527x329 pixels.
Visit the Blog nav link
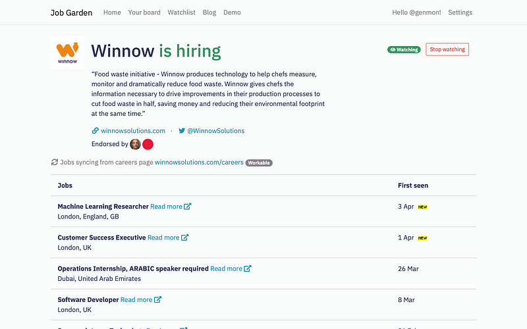(x=209, y=13)
